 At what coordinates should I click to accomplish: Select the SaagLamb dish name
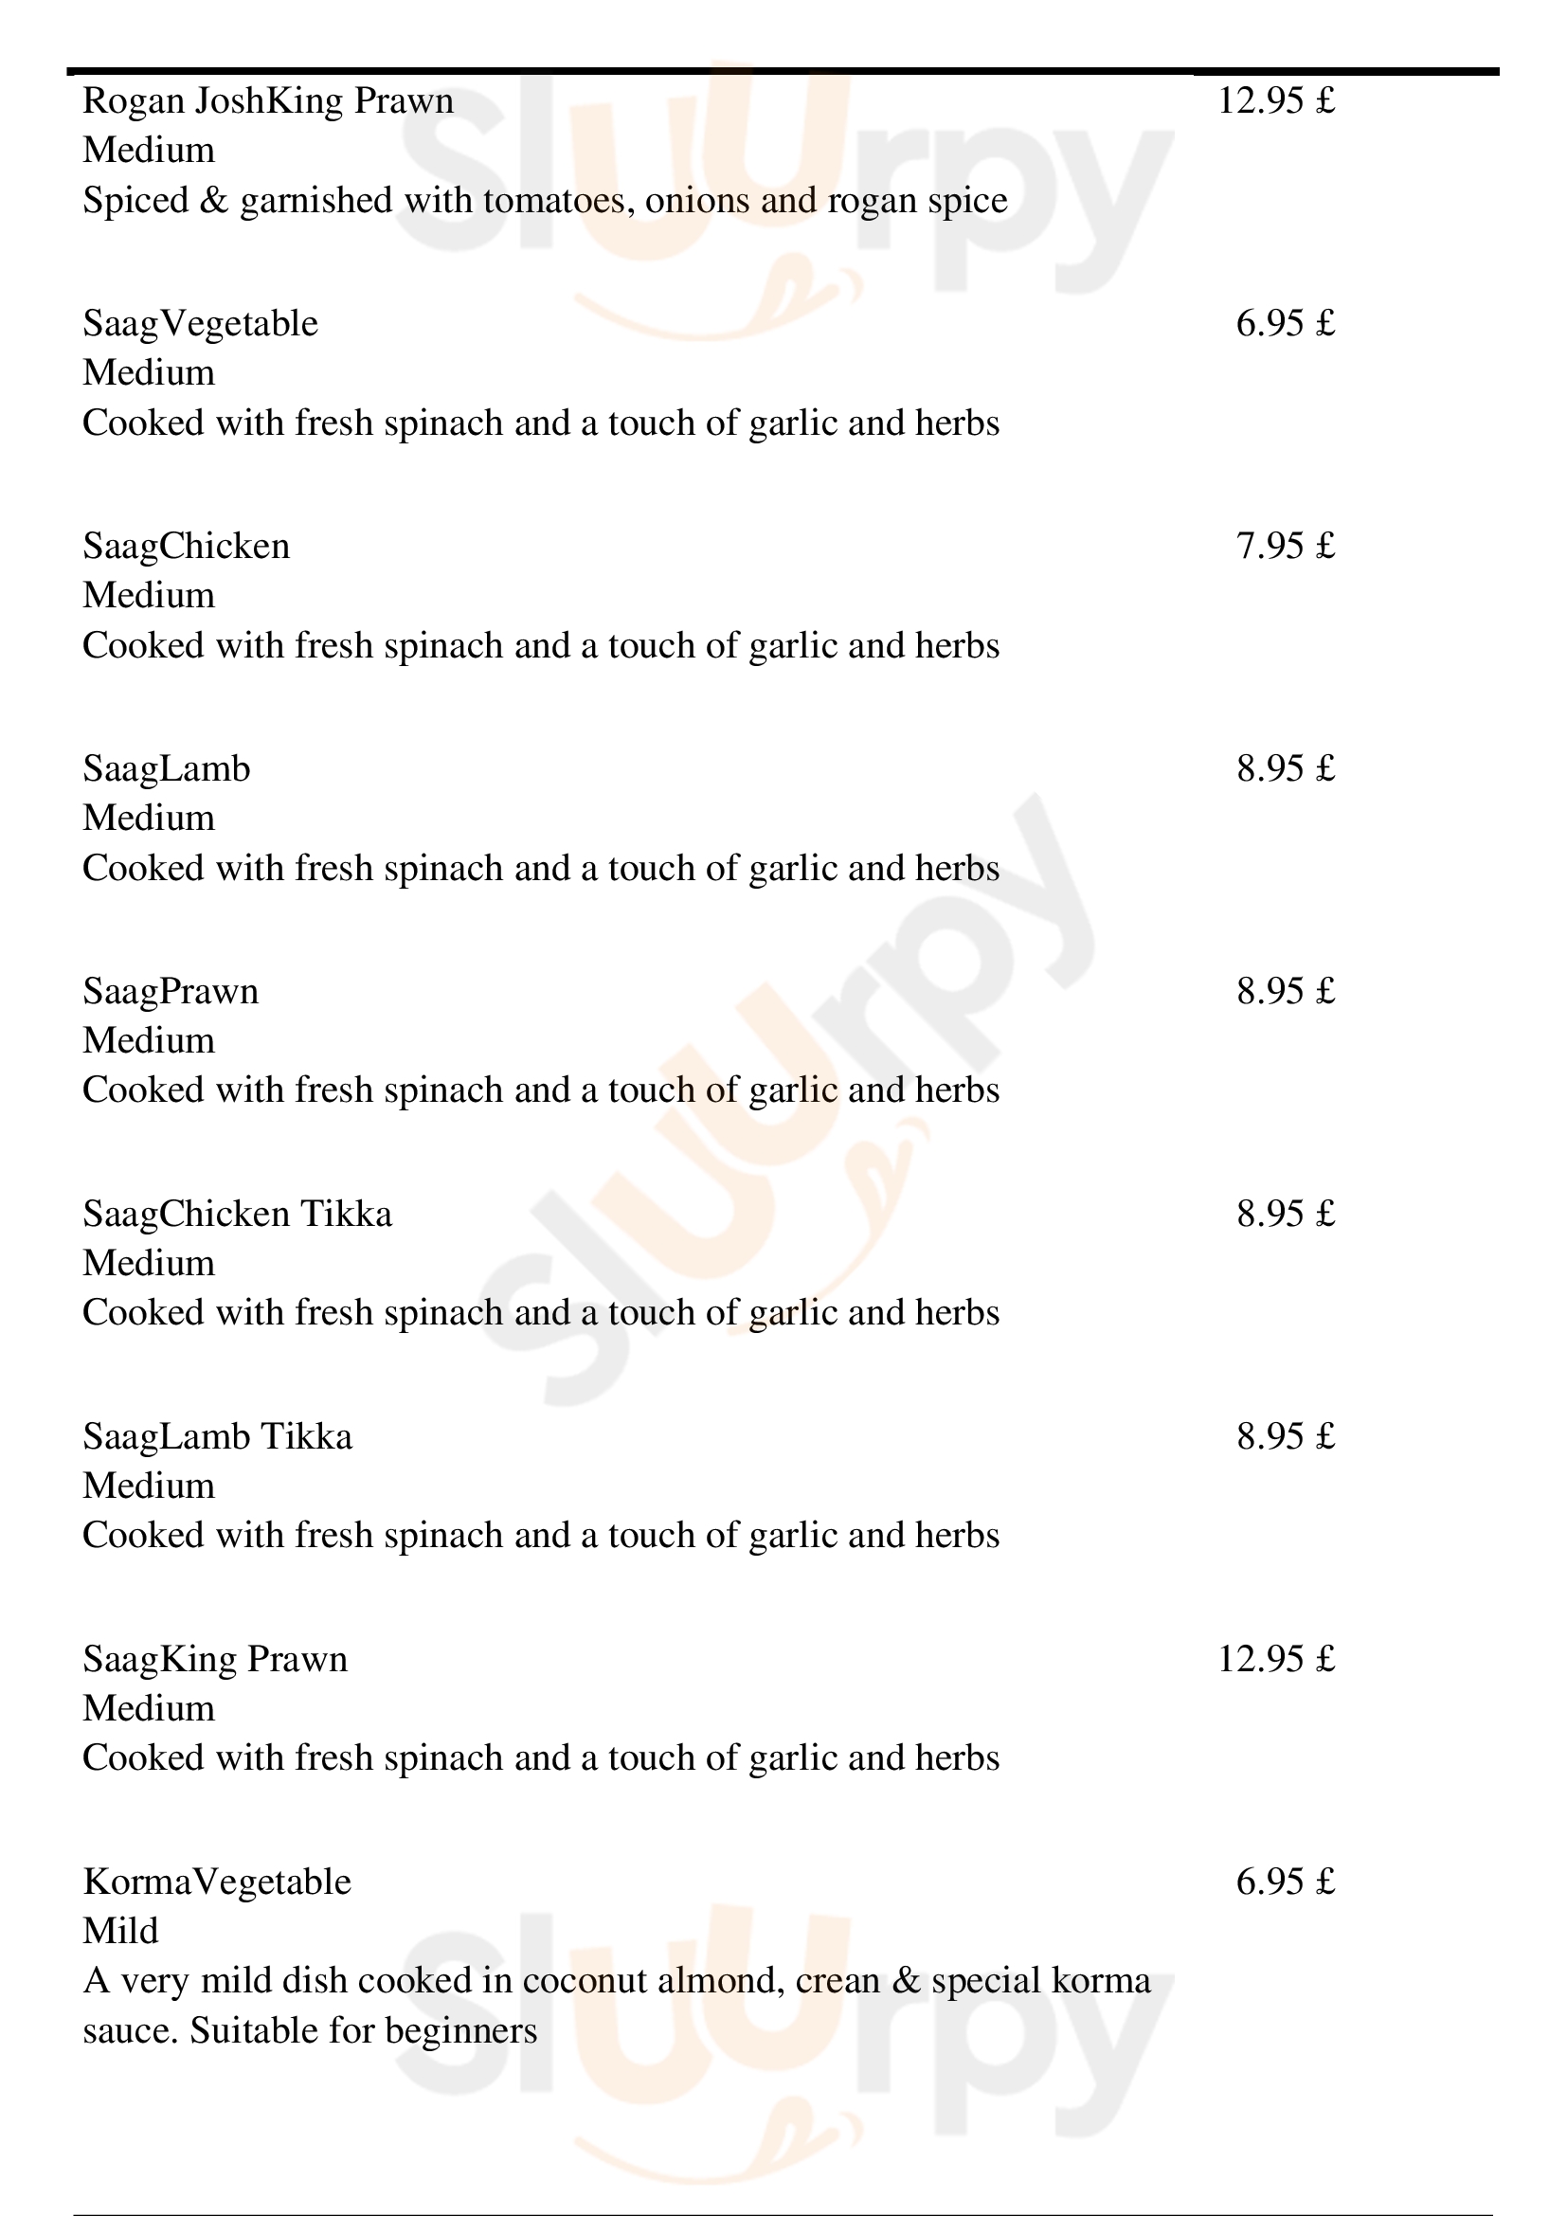[x=166, y=769]
